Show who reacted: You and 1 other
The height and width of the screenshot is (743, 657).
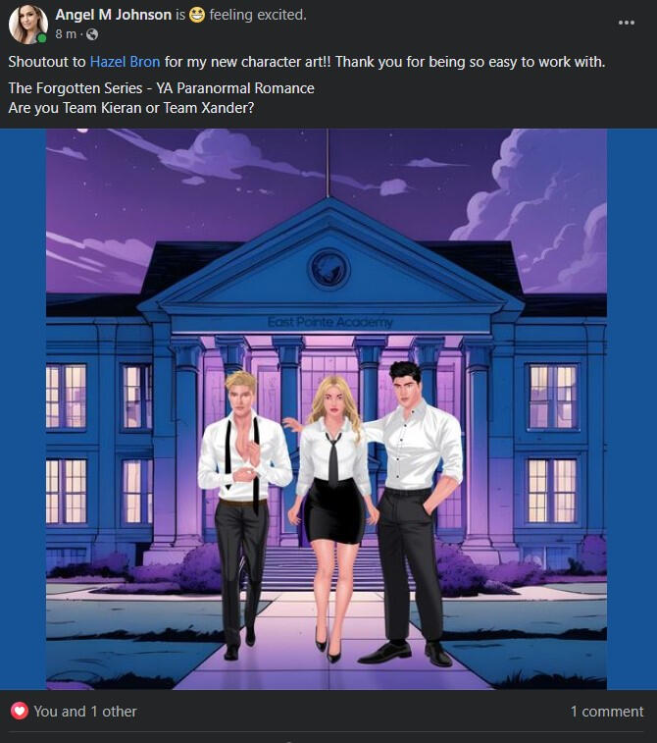85,712
